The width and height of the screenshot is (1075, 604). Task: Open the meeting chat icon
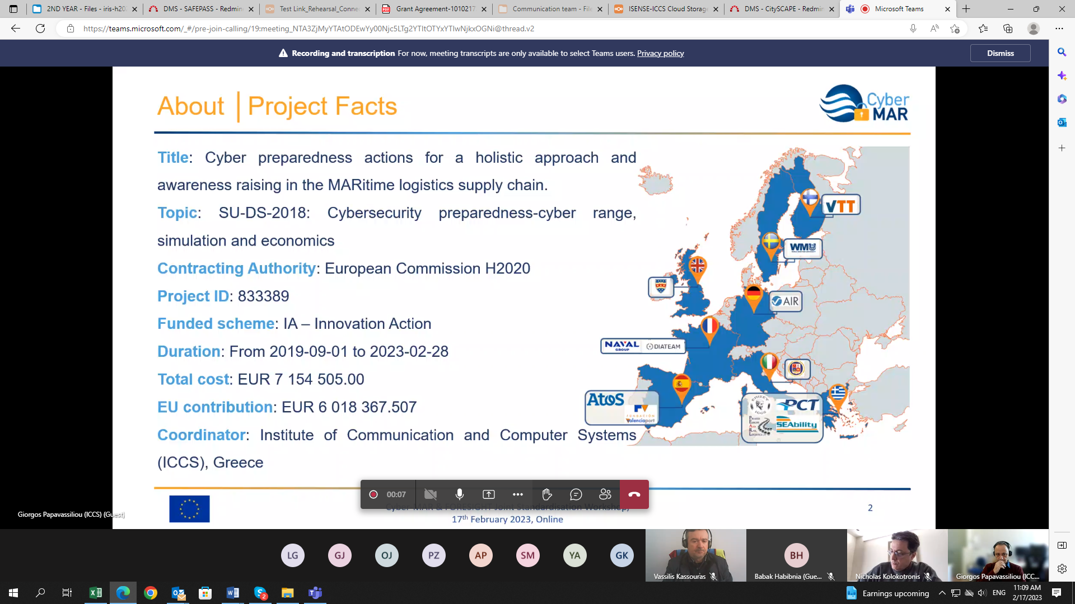tap(576, 494)
